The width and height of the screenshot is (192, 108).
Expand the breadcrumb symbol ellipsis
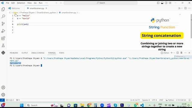[x=79, y=13]
